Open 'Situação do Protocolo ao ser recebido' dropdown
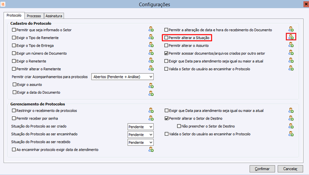 pos(141,142)
